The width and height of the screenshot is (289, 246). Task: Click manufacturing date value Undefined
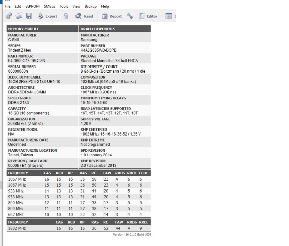(x=17, y=145)
